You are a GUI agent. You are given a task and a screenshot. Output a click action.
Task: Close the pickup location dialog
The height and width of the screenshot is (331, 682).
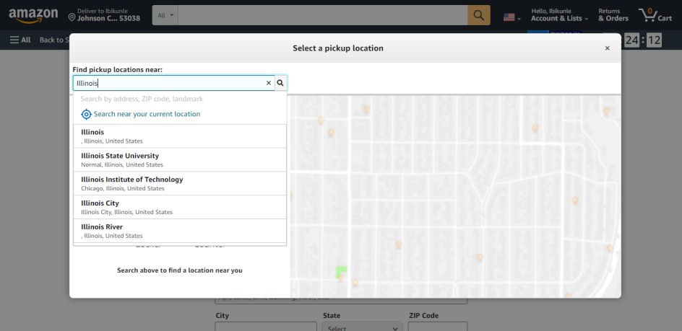tap(607, 48)
